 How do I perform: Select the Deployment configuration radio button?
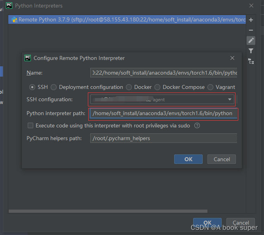[53, 87]
